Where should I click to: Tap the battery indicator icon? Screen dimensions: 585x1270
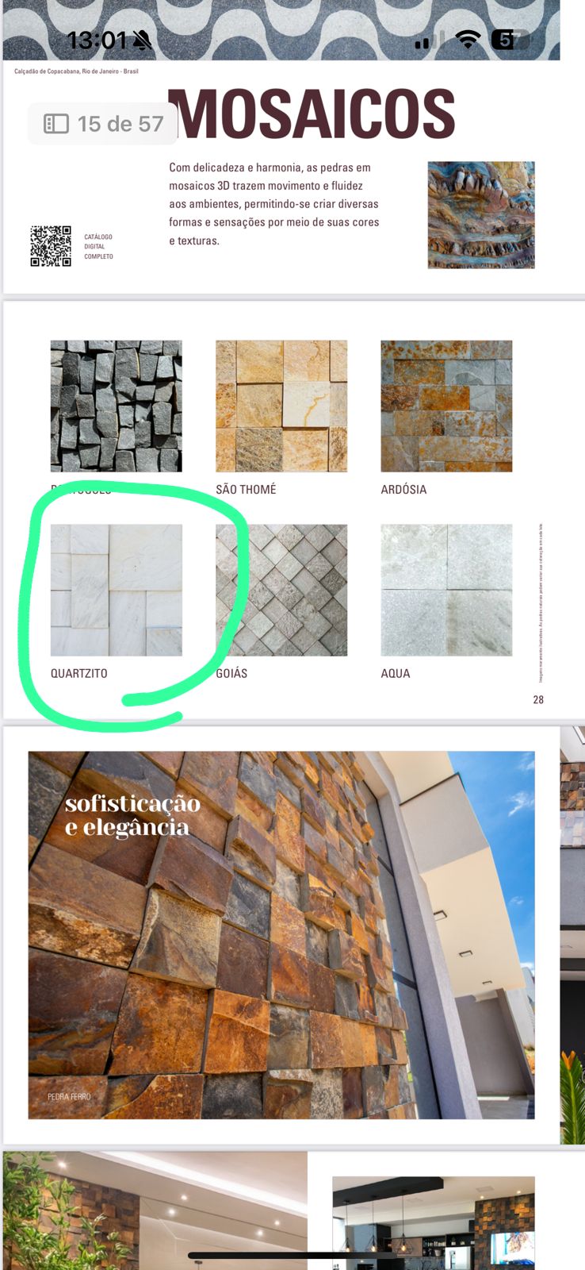(x=509, y=40)
